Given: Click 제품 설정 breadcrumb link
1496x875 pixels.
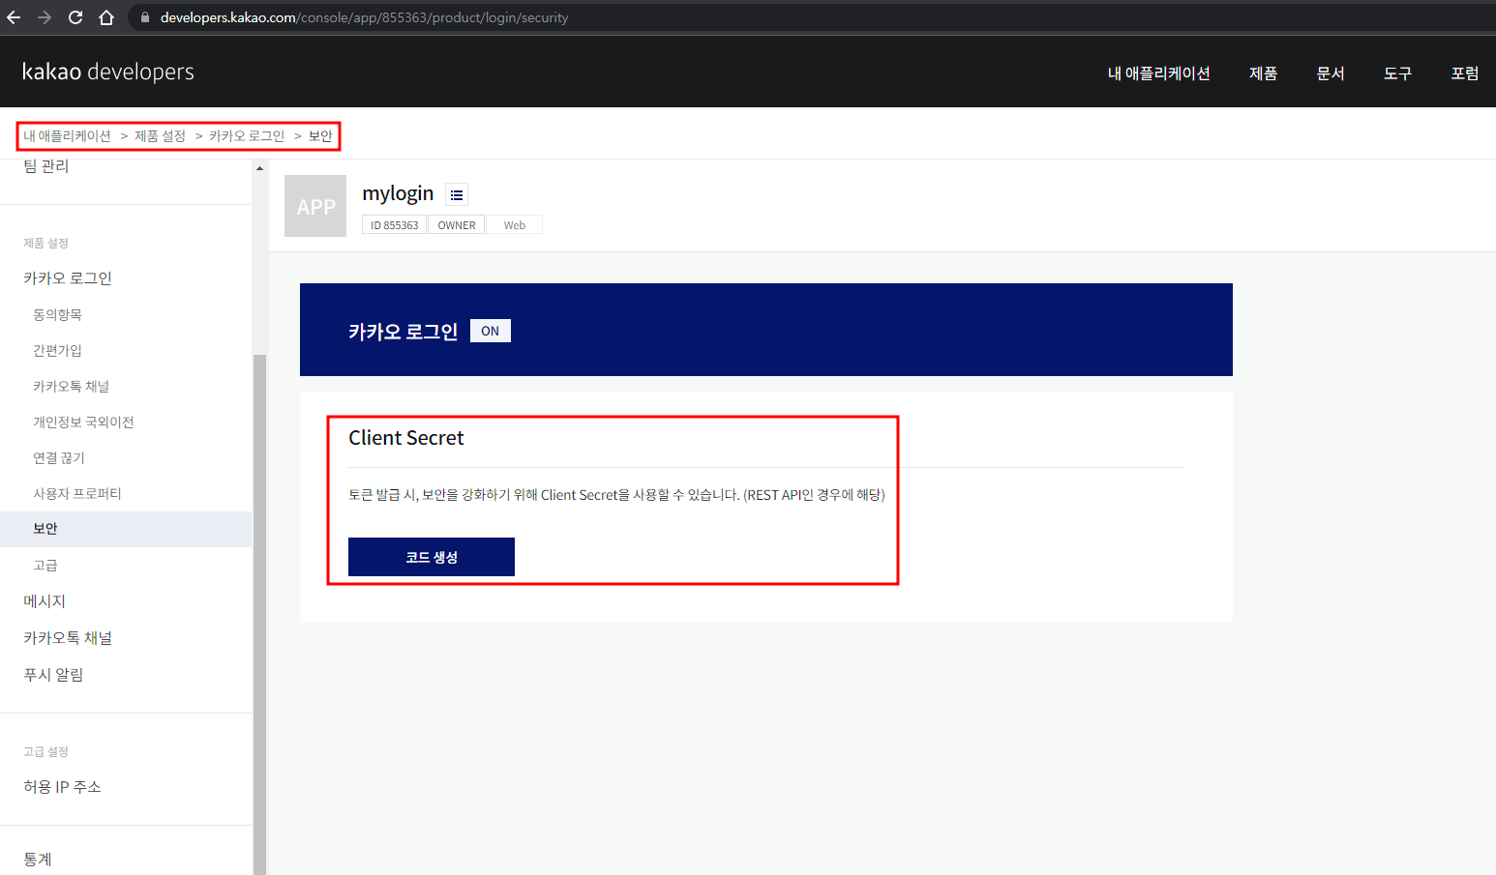Looking at the screenshot, I should (x=160, y=136).
